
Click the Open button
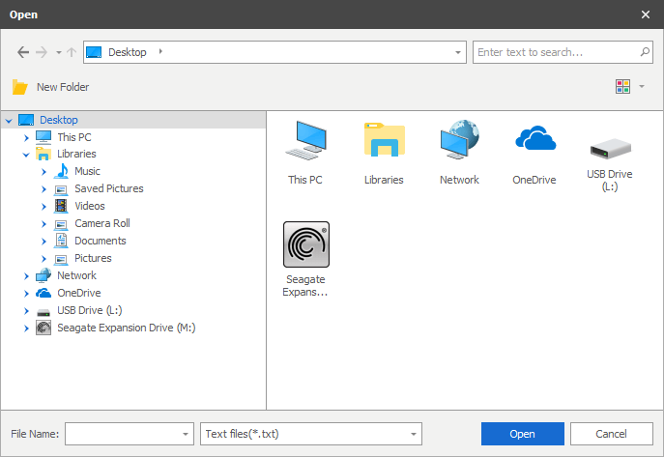coord(522,434)
